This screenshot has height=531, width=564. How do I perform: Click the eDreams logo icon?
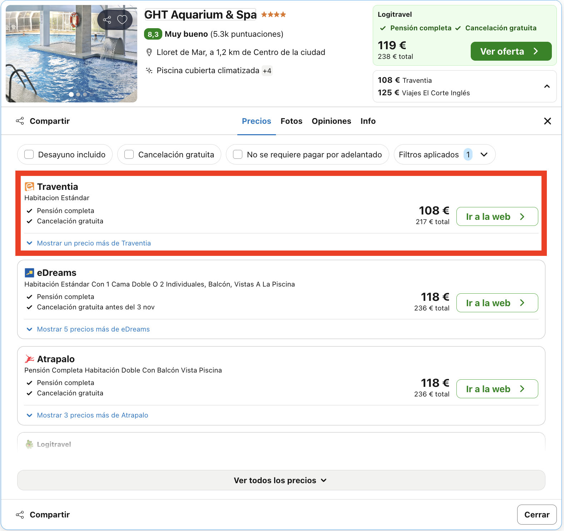(x=29, y=273)
